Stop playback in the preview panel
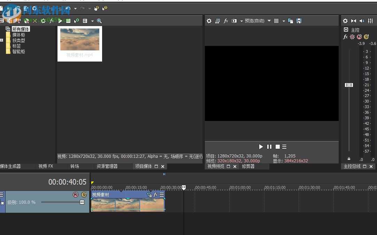This screenshot has height=235, width=377. tap(278, 147)
